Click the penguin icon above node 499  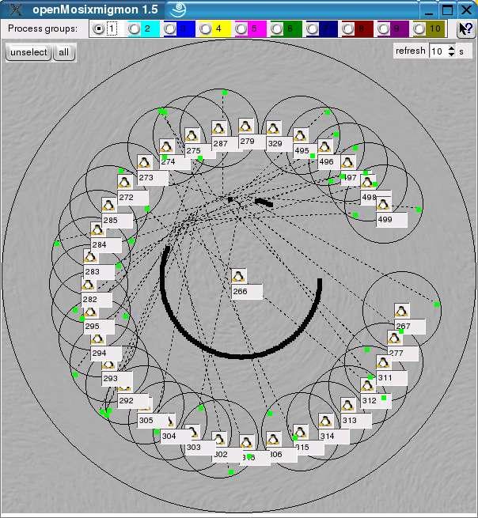[384, 205]
